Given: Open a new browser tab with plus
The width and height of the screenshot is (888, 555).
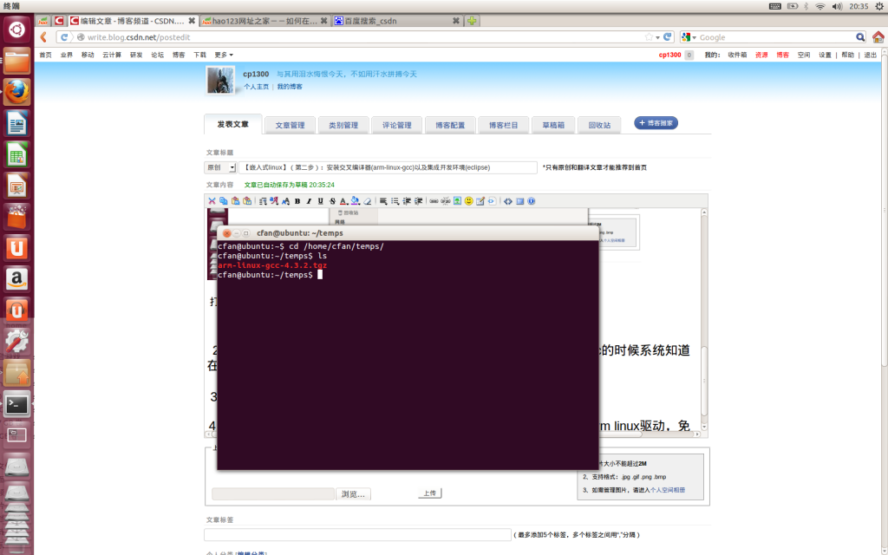Looking at the screenshot, I should click(472, 21).
